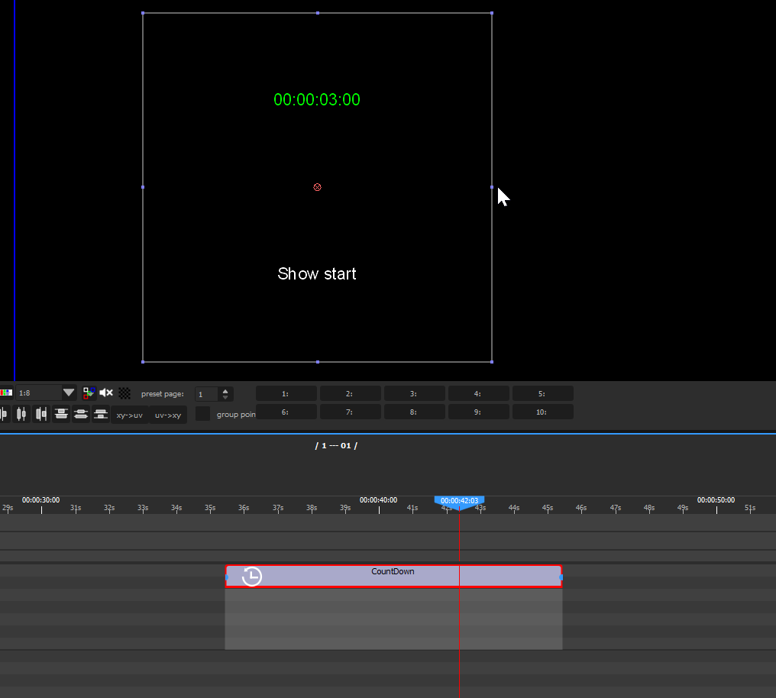Screen dimensions: 776x698
Task: Click the xy->uv button
Action: click(129, 415)
